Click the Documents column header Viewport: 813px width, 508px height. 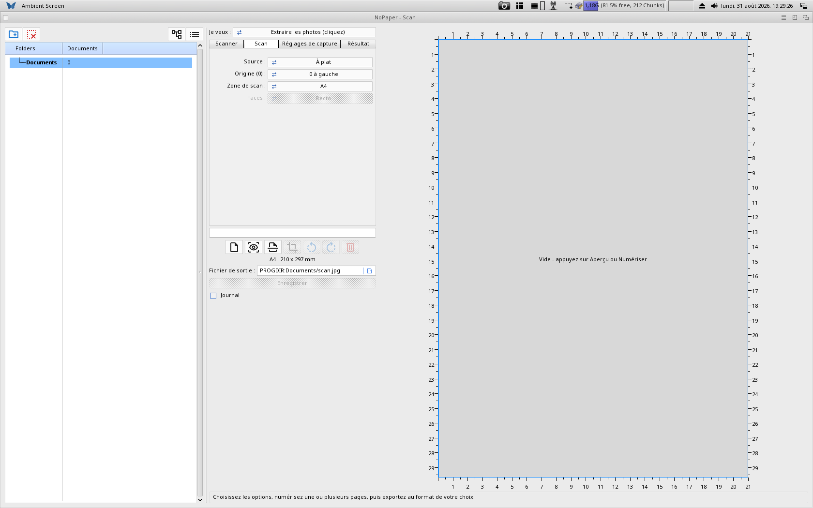tap(82, 48)
